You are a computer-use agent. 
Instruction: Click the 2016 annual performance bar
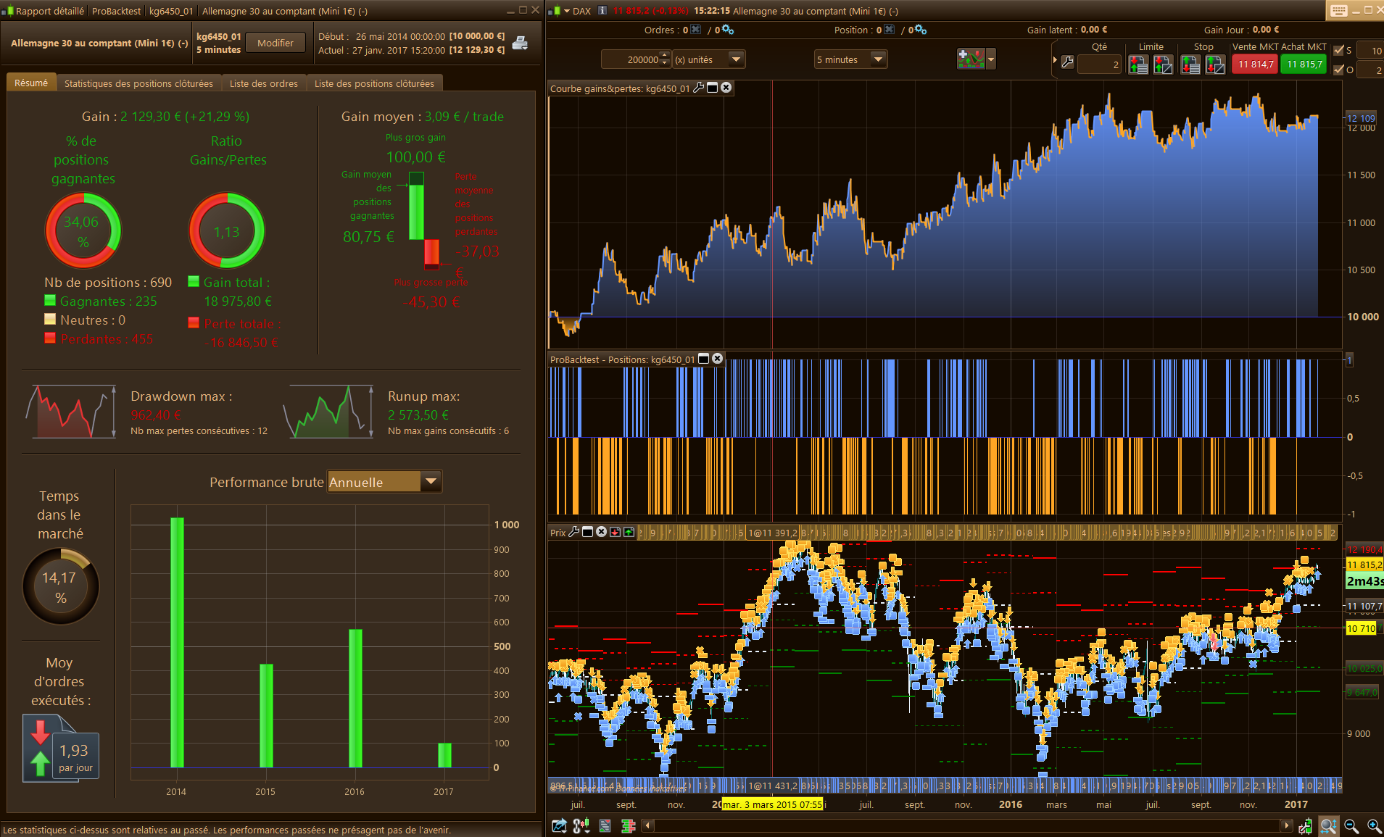(355, 698)
